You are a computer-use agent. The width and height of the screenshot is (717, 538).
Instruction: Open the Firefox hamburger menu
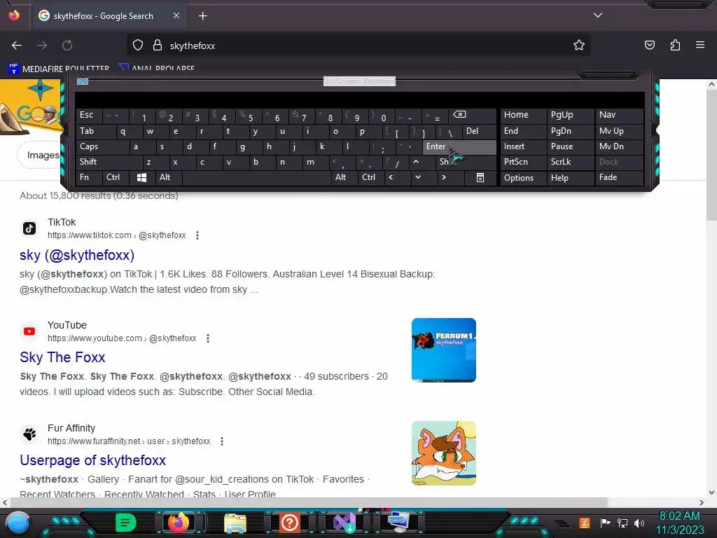pyautogui.click(x=700, y=46)
